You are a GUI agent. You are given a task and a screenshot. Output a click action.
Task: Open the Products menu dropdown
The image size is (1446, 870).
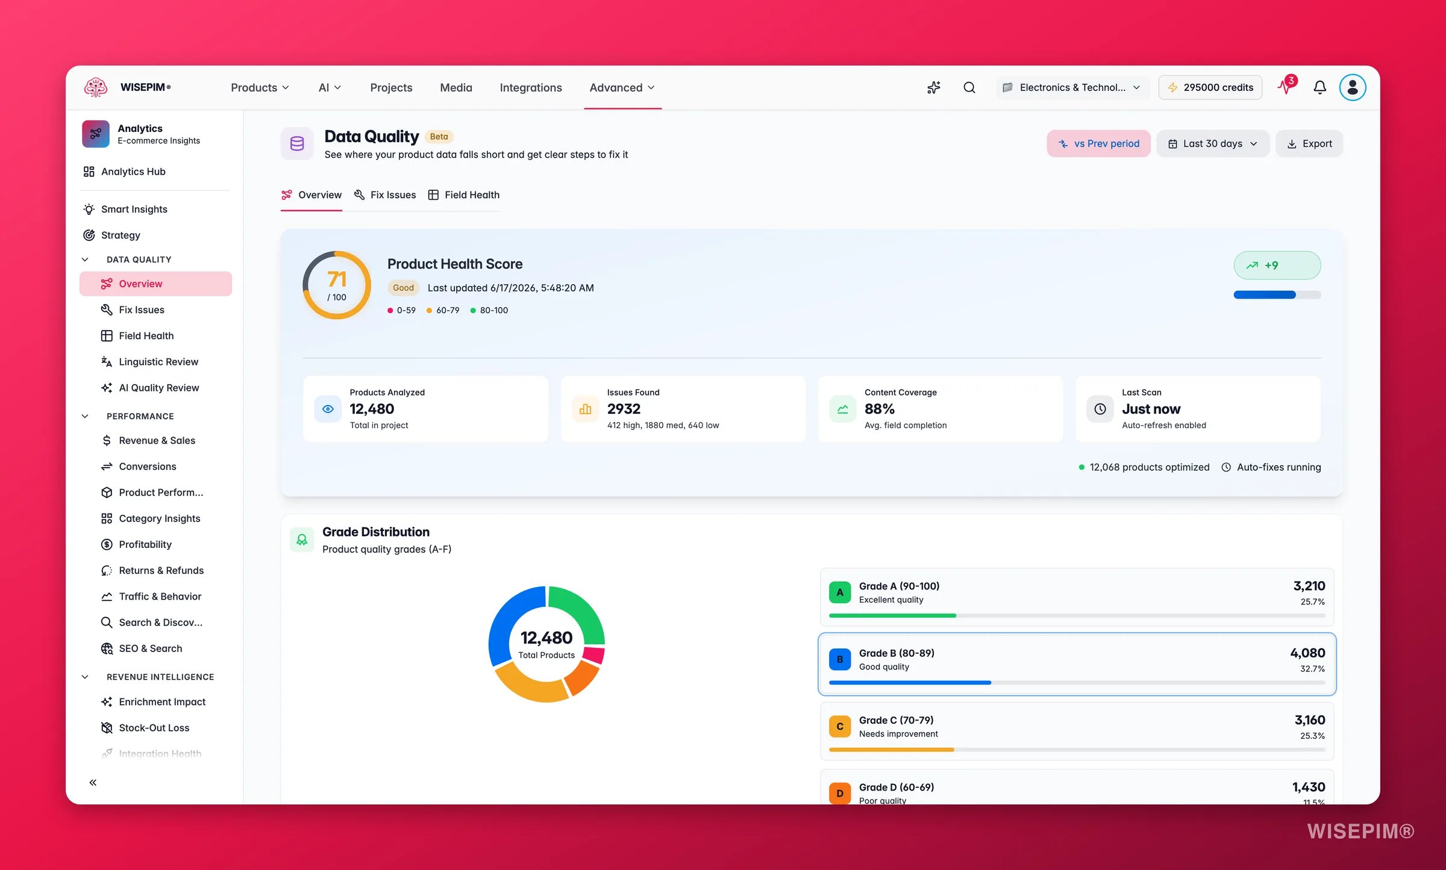coord(260,87)
